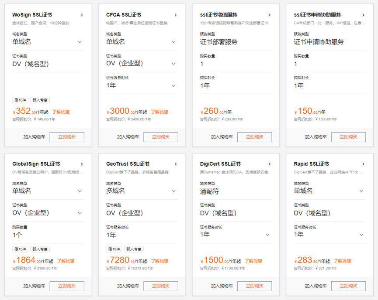Click the WoSign SSL证书 card title
378x300 pixels.
pyautogui.click(x=32, y=15)
